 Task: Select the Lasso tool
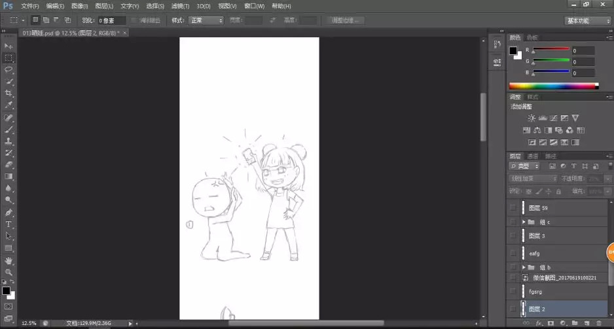pyautogui.click(x=9, y=69)
